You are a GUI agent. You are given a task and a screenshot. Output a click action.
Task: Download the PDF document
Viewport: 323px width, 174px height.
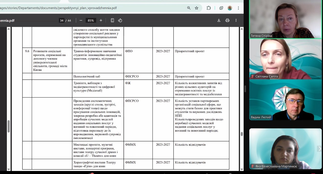tap(219, 20)
